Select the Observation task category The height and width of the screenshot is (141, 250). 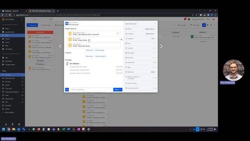click(9, 99)
